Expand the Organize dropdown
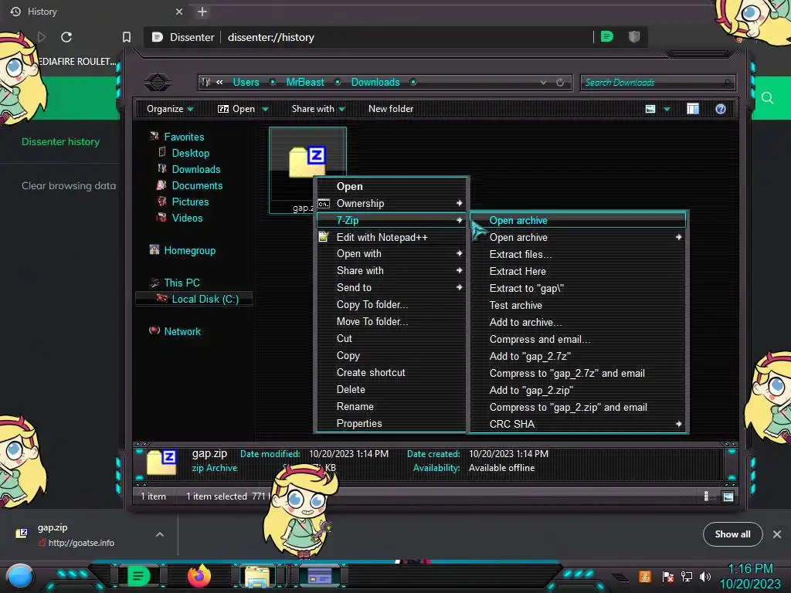The height and width of the screenshot is (593, 791). tap(170, 109)
